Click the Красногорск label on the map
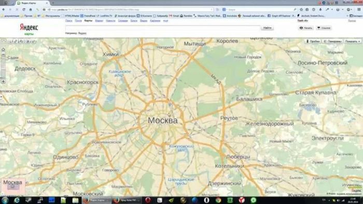This screenshot has height=204, width=363. 82,82
